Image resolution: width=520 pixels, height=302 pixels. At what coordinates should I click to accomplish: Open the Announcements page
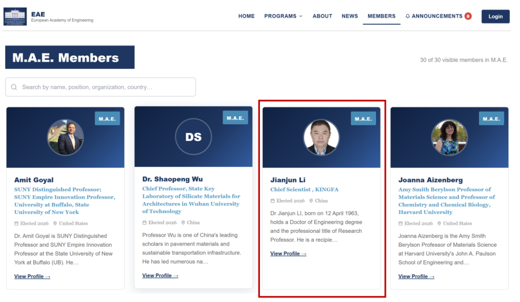click(x=437, y=16)
